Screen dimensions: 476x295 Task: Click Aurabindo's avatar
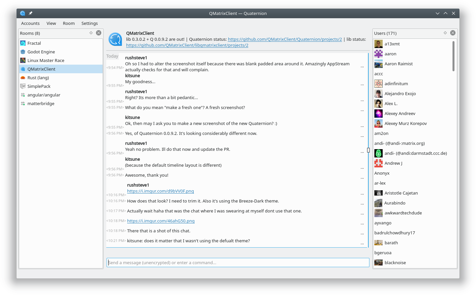coord(378,203)
